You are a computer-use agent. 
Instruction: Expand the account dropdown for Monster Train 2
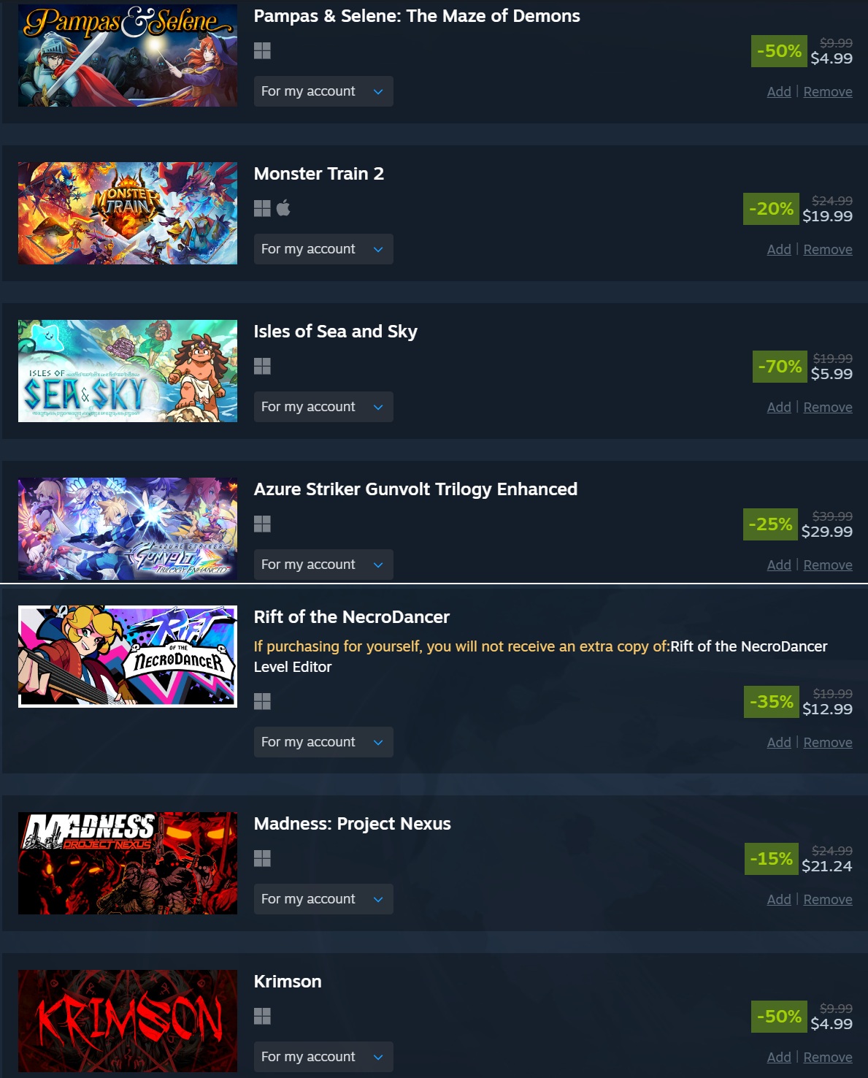point(323,249)
